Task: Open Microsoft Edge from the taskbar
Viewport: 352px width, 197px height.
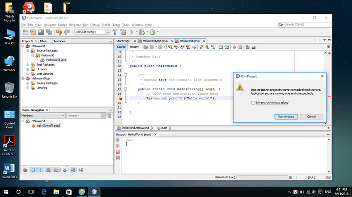Action: 44,191
